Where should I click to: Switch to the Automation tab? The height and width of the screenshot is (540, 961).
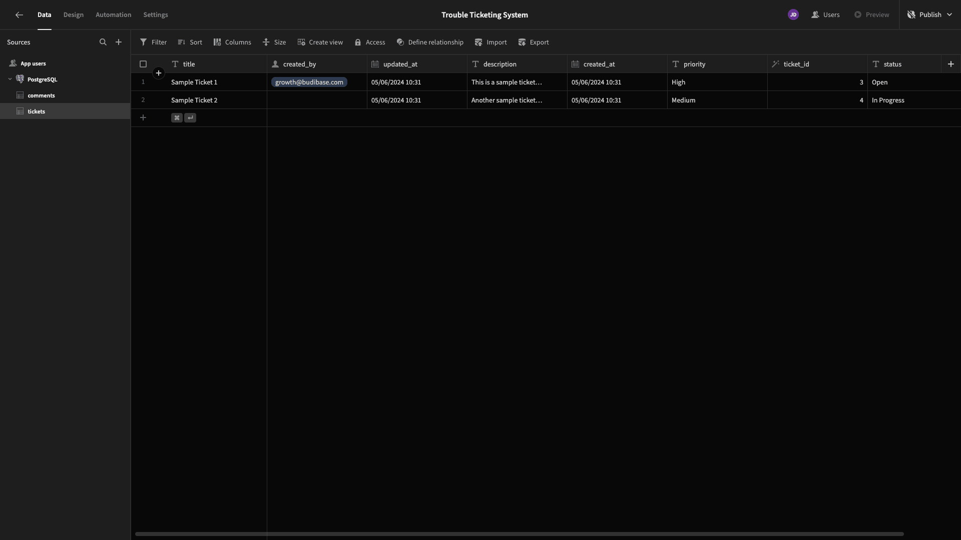pyautogui.click(x=114, y=15)
